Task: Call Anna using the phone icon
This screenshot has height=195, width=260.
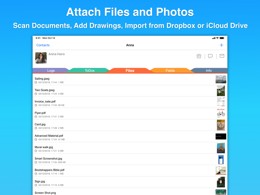Action: point(199,56)
